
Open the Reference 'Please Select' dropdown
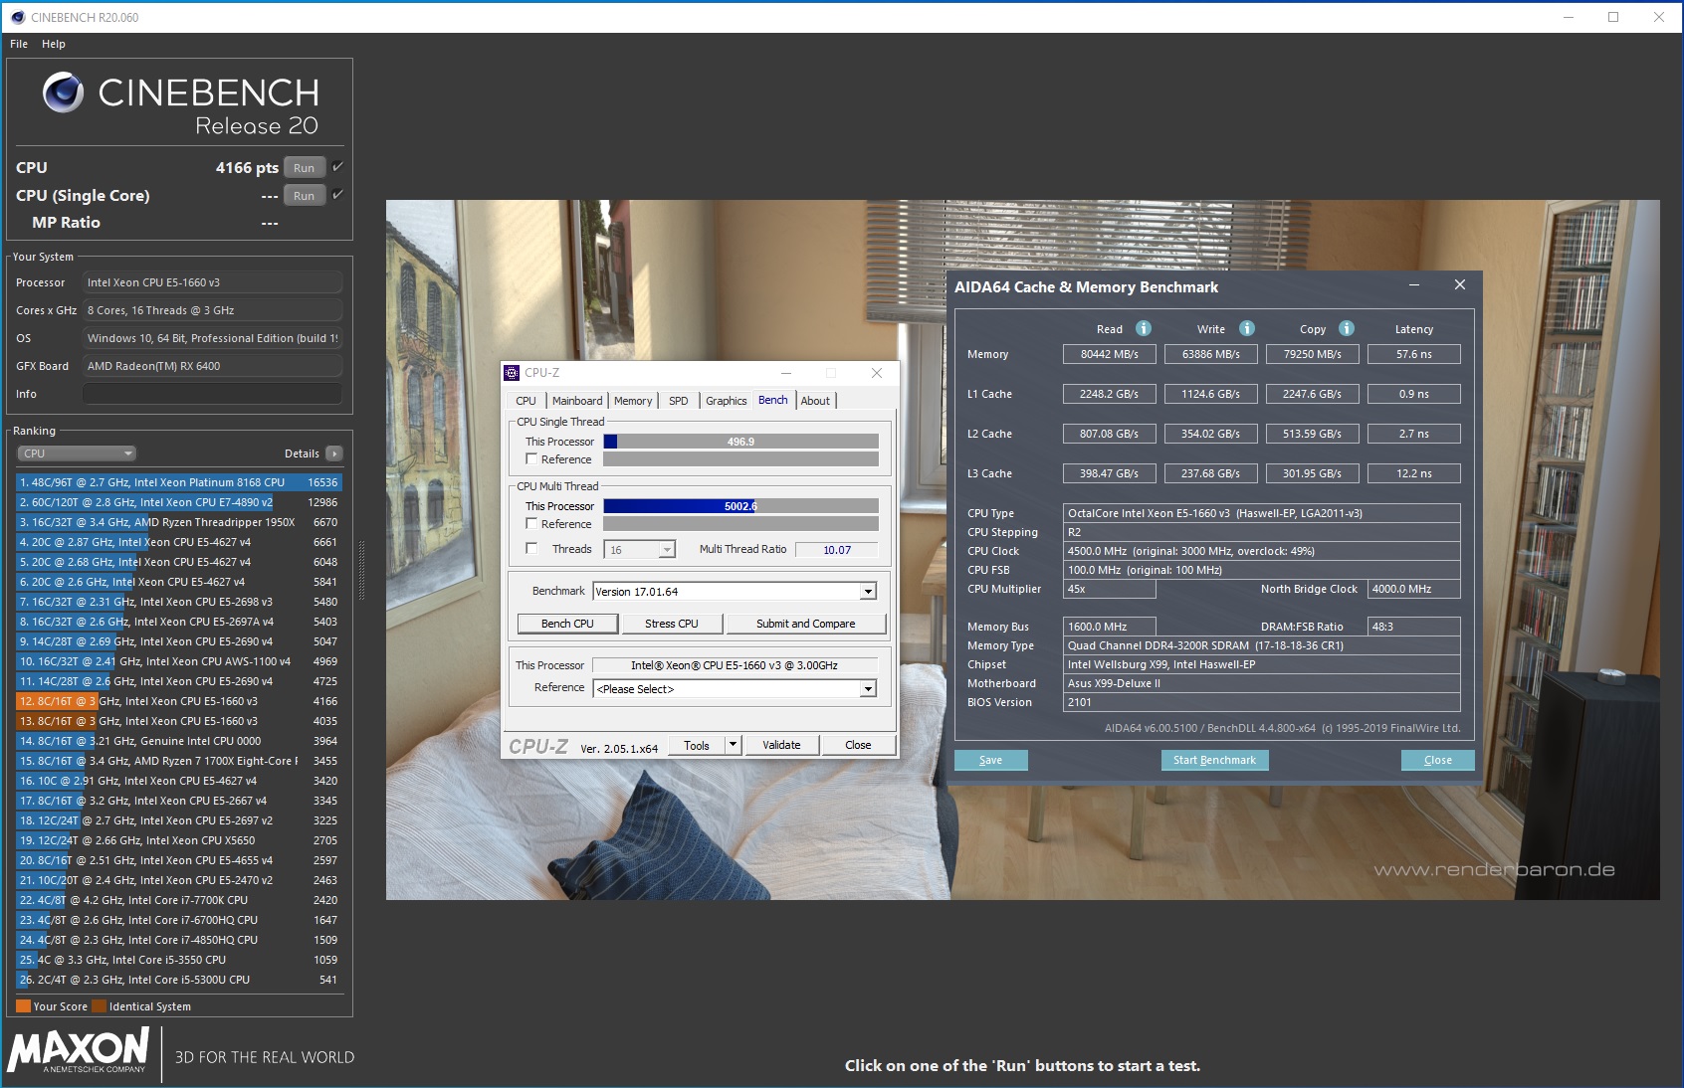(868, 689)
